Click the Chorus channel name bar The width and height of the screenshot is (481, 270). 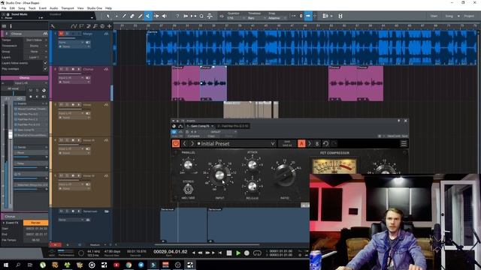(24, 78)
